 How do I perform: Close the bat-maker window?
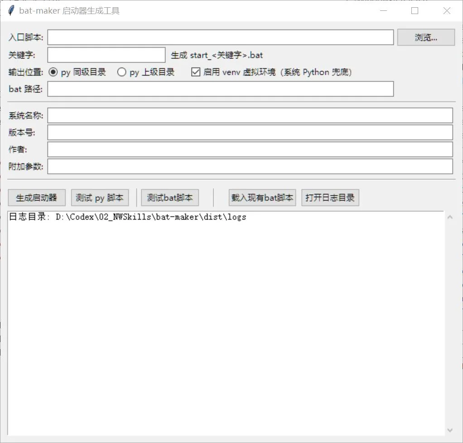point(447,10)
